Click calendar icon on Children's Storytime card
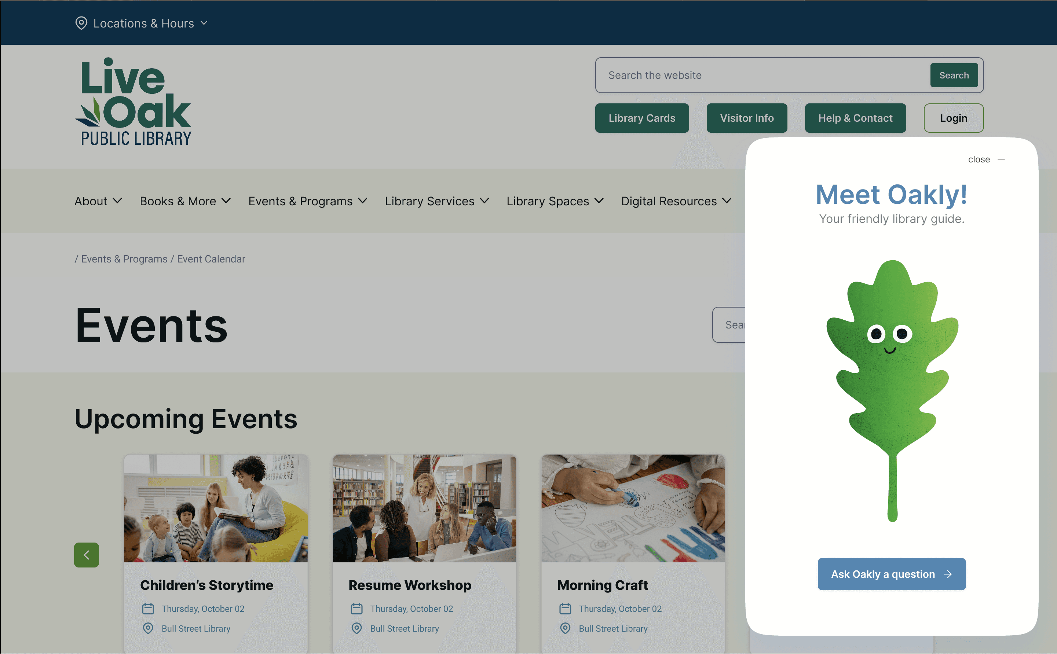The height and width of the screenshot is (654, 1057). 148,609
